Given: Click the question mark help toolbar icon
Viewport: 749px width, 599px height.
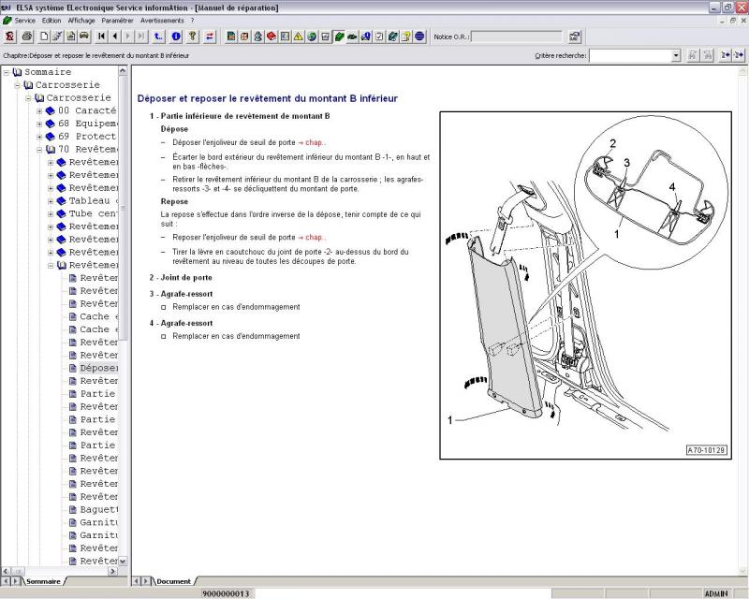Looking at the screenshot, I should tap(192, 37).
